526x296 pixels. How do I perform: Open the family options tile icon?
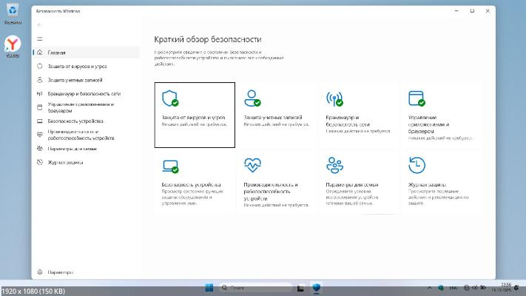coord(334,164)
